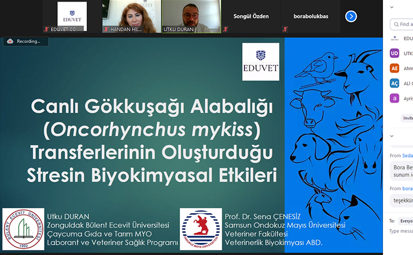This screenshot has width=413, height=255.
Task: Select Utku Duran's video thumbnail
Action: [x=191, y=16]
